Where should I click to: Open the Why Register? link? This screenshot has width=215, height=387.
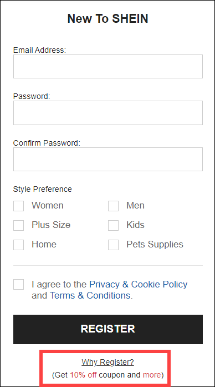(x=107, y=362)
